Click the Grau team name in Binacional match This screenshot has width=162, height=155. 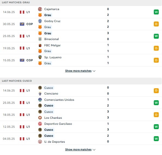click(x=48, y=33)
